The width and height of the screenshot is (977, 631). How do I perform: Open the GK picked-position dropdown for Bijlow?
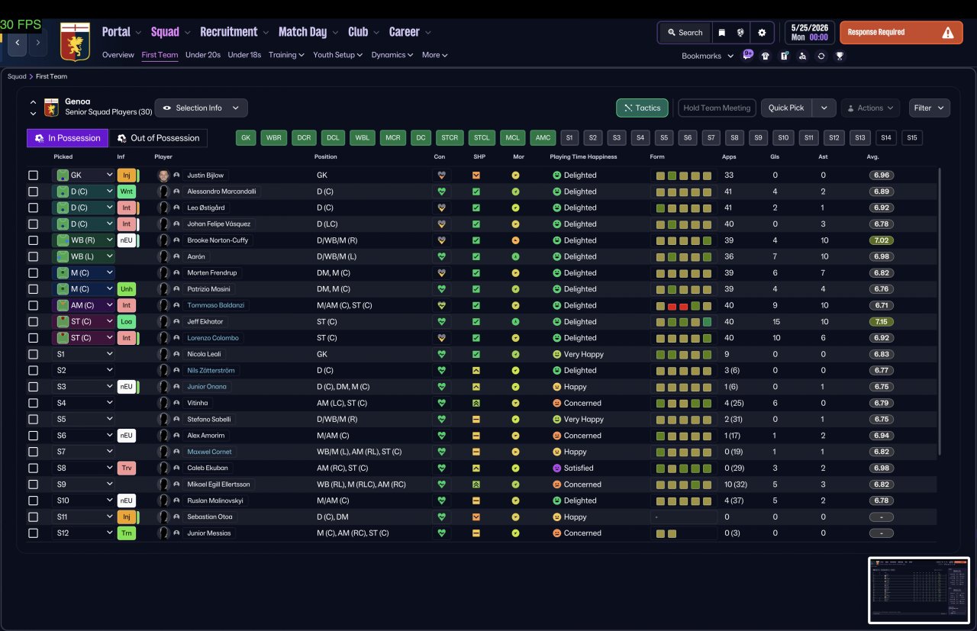tap(84, 175)
